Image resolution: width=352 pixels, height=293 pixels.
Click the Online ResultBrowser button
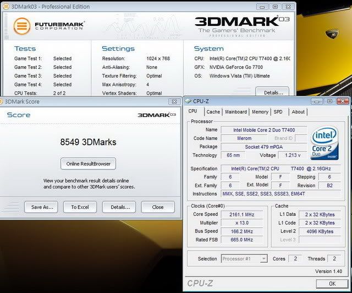coord(88,164)
